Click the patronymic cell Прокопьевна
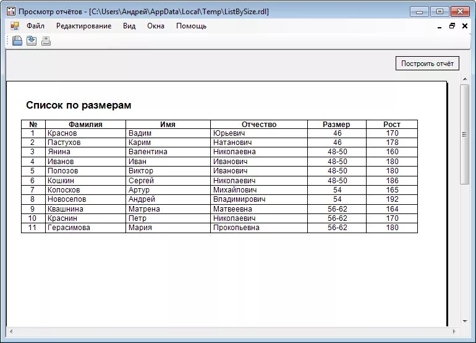The image size is (476, 343). 259,228
